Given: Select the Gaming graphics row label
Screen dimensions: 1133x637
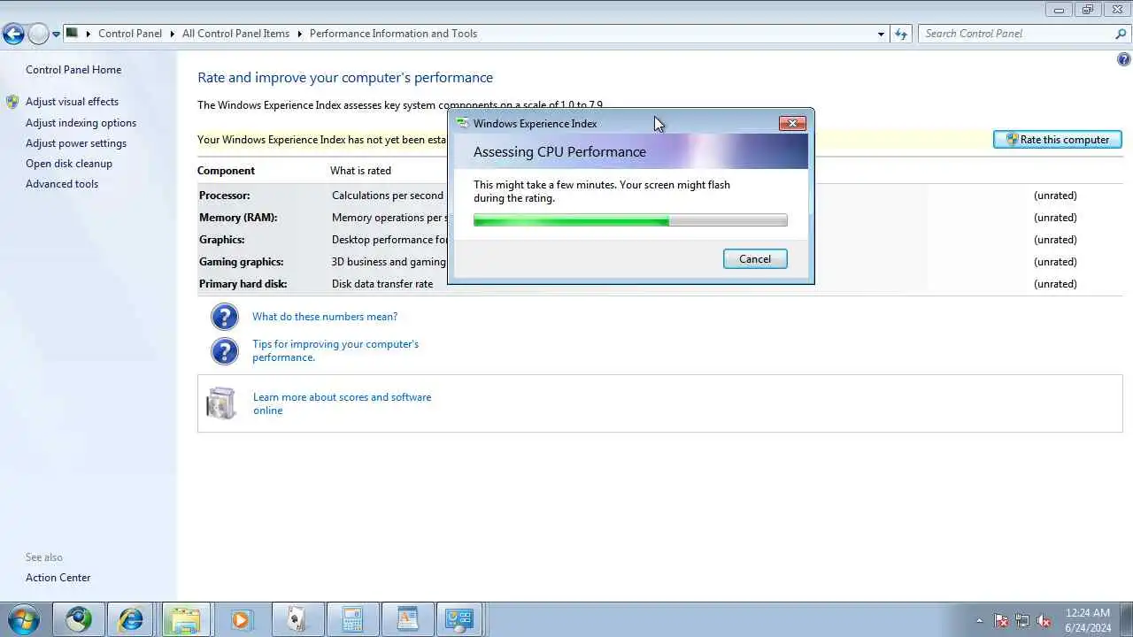Looking at the screenshot, I should tap(242, 262).
